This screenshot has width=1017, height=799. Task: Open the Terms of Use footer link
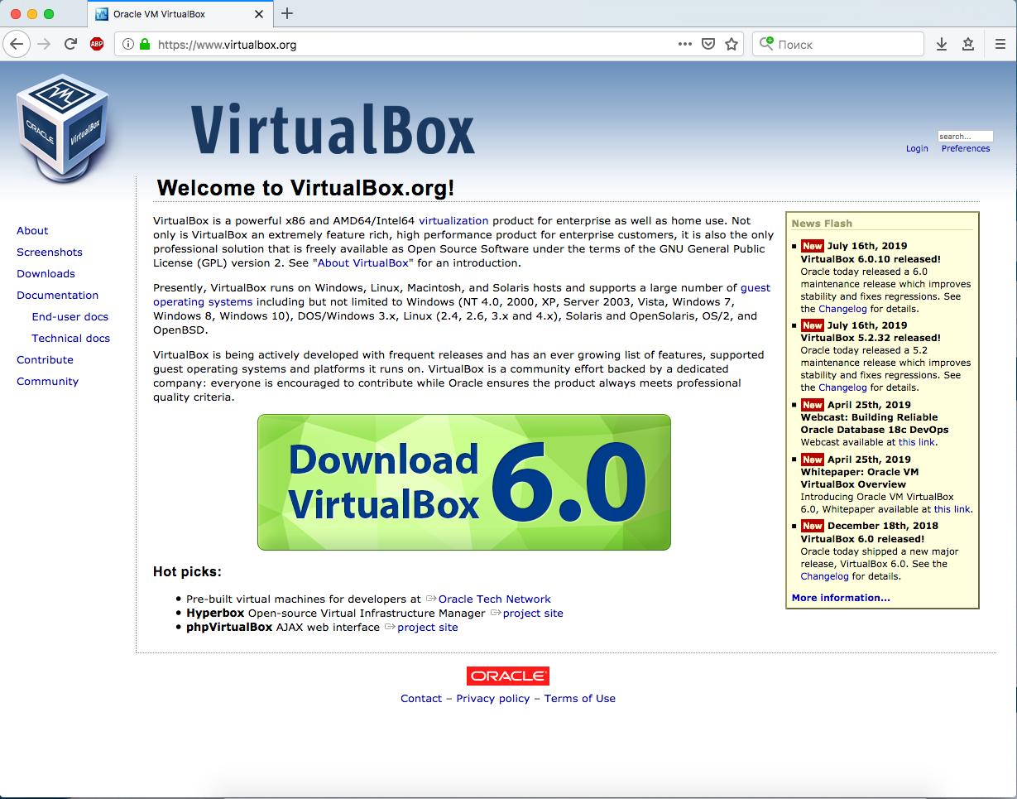pos(580,698)
